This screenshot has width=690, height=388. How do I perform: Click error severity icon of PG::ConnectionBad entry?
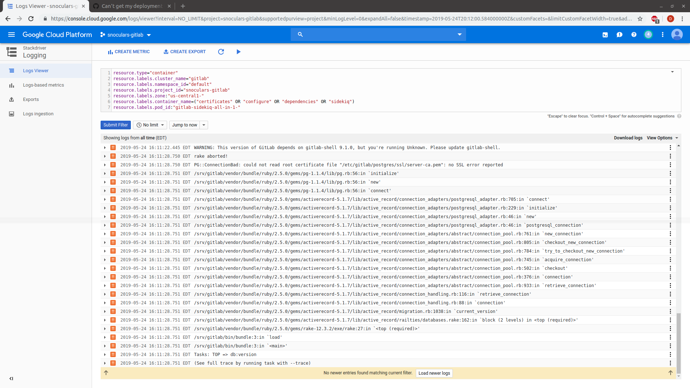113,165
